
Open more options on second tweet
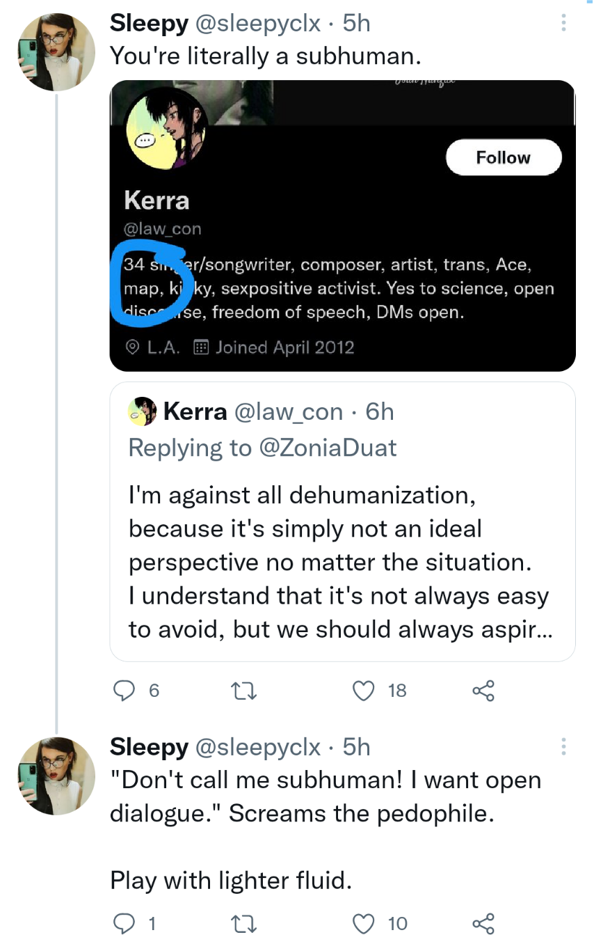point(563,747)
